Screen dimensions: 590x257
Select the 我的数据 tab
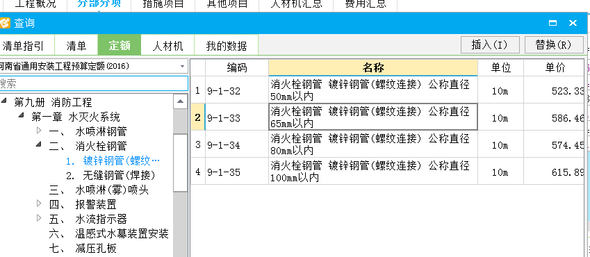[x=227, y=46]
